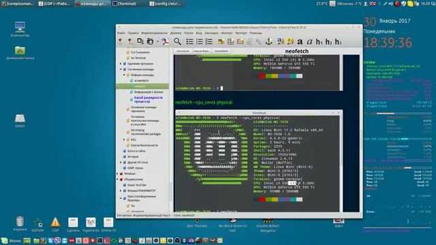The height and width of the screenshot is (245, 436).
Task: Open the Форматирование menu
Action: coord(155,33)
